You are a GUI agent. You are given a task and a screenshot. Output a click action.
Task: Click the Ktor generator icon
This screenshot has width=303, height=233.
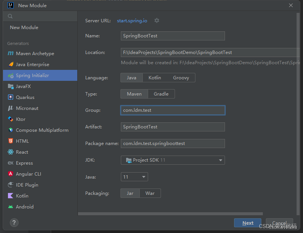tap(11, 119)
